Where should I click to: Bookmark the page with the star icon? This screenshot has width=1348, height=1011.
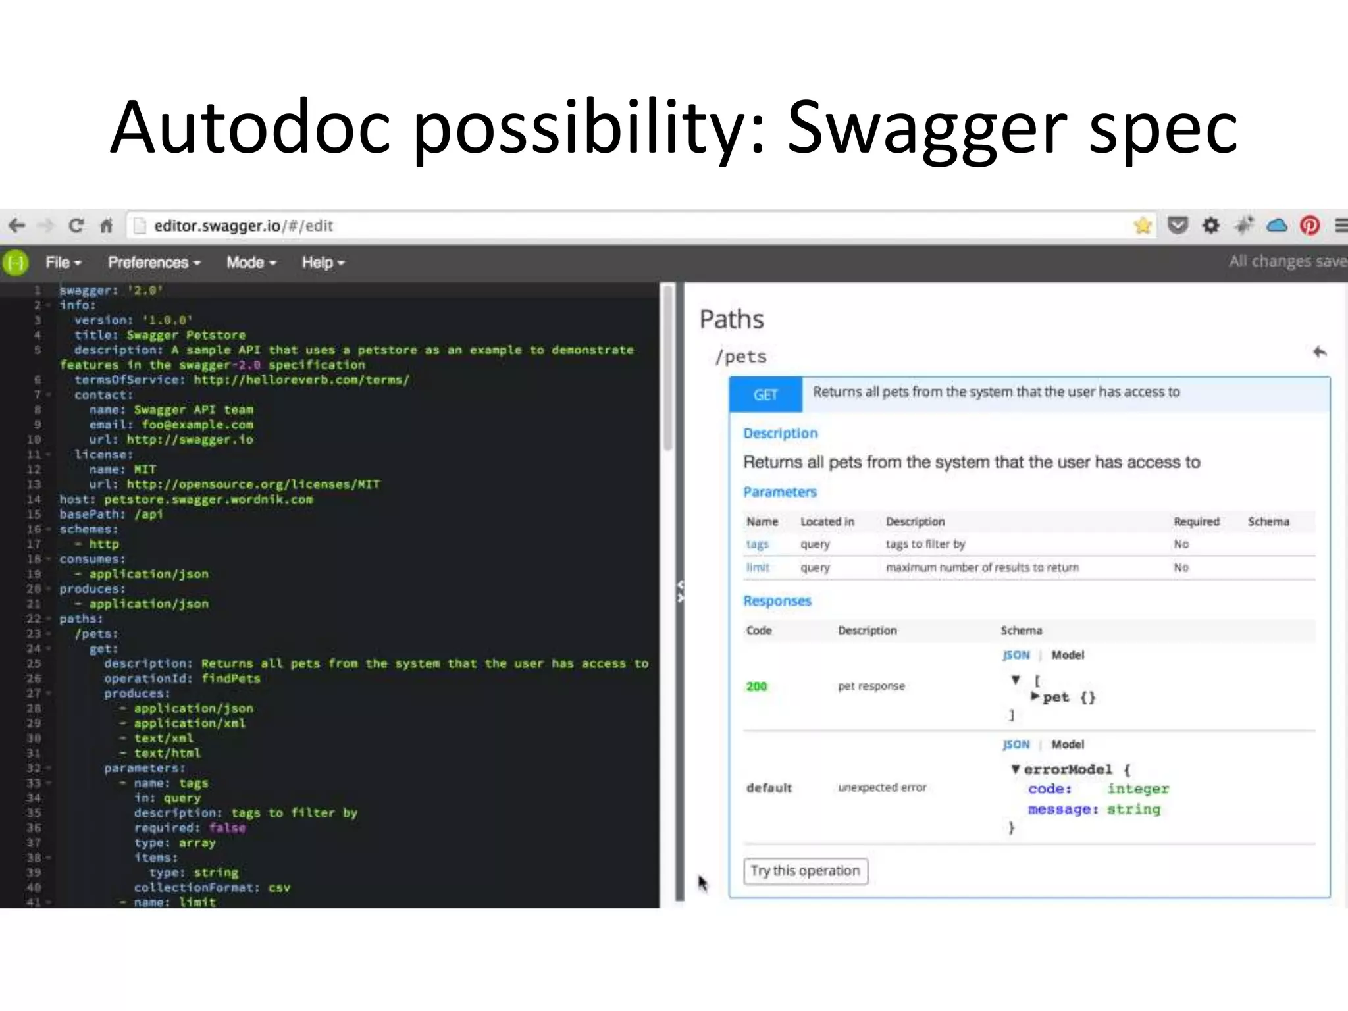click(1143, 226)
